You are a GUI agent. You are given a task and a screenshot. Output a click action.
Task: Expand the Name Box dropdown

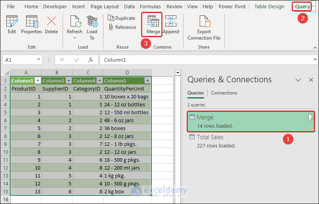point(38,60)
